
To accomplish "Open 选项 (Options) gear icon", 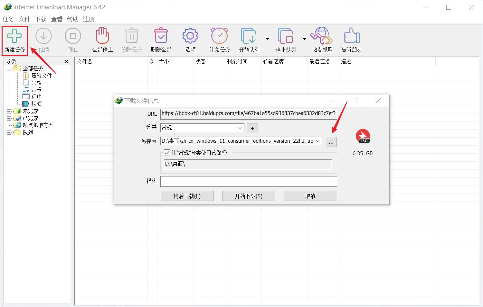I will (190, 36).
